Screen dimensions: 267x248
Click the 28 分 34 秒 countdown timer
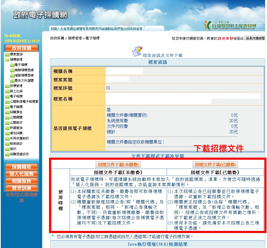click(x=225, y=38)
